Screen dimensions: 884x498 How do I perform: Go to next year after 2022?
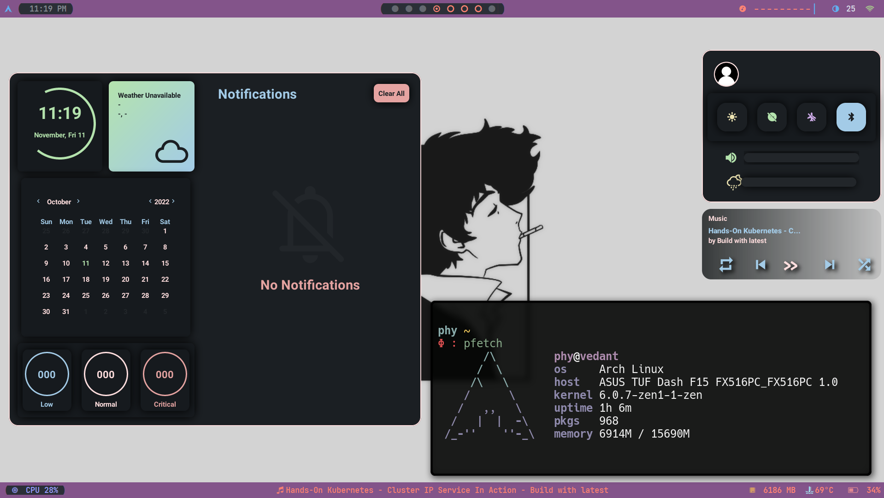pyautogui.click(x=173, y=201)
